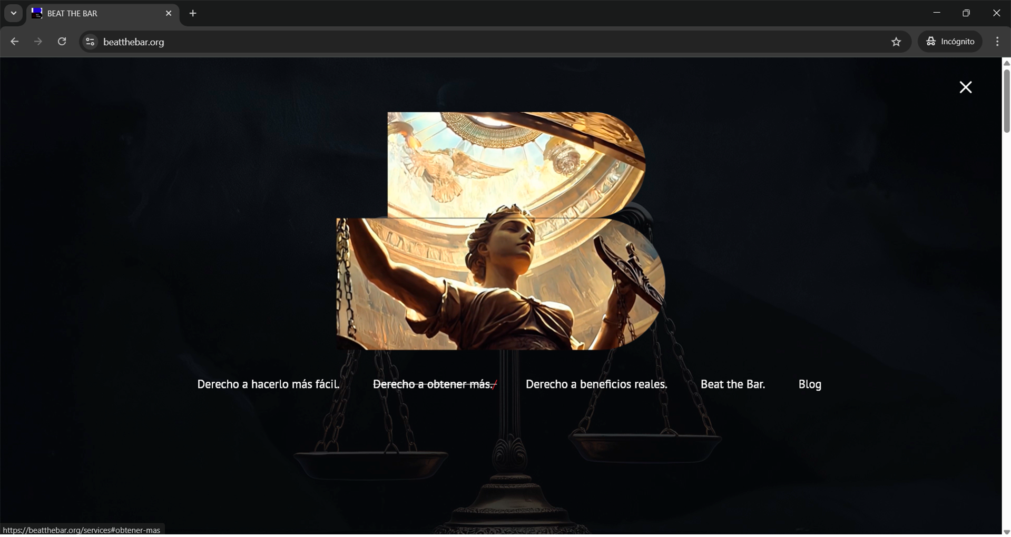Close the fullscreen navigation menu overlay
Viewport: 1011px width, 537px height.
[965, 87]
